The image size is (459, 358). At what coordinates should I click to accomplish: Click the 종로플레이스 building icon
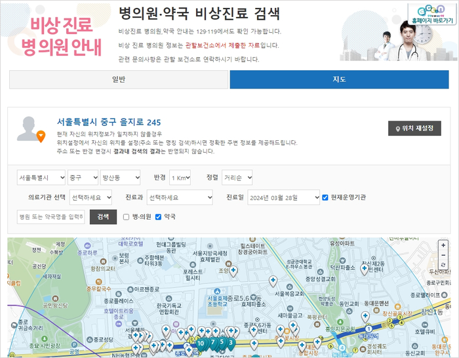pos(119,294)
